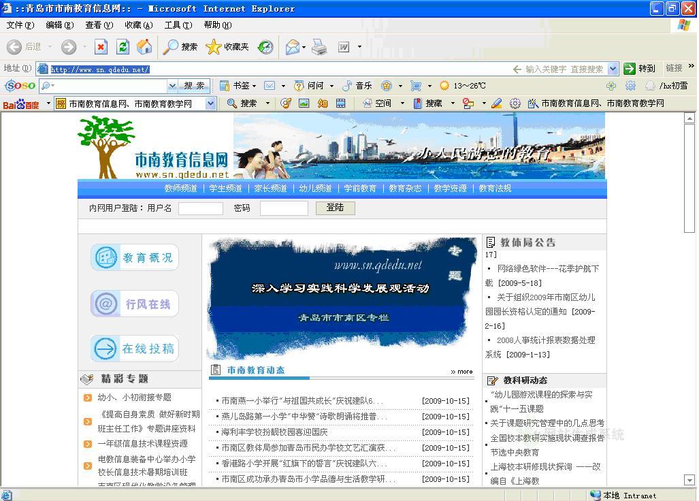
Task: Click the vertical scrollbar thumb
Action: pos(689,178)
